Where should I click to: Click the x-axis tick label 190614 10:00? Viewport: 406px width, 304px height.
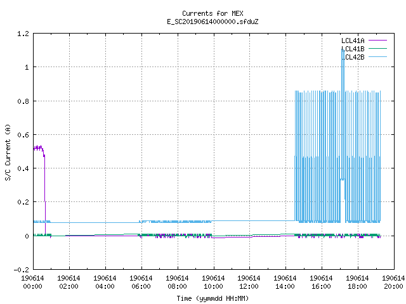pos(213,282)
